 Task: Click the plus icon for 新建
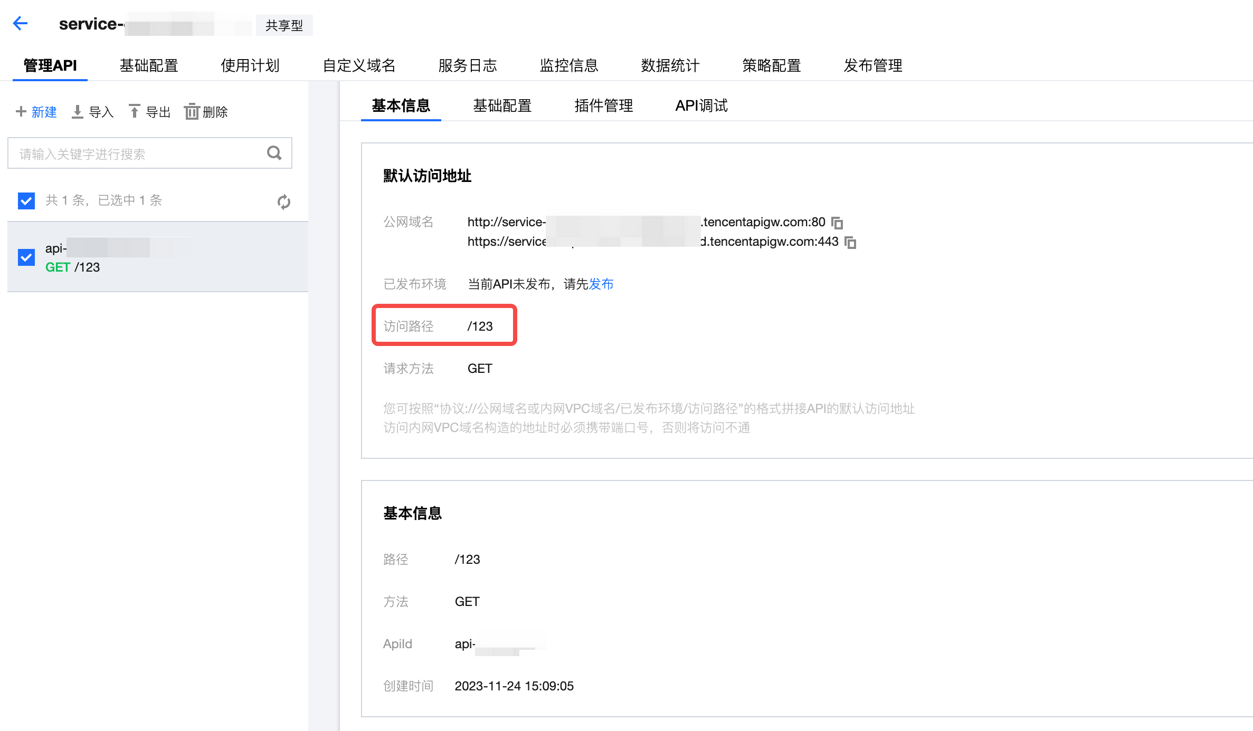21,111
